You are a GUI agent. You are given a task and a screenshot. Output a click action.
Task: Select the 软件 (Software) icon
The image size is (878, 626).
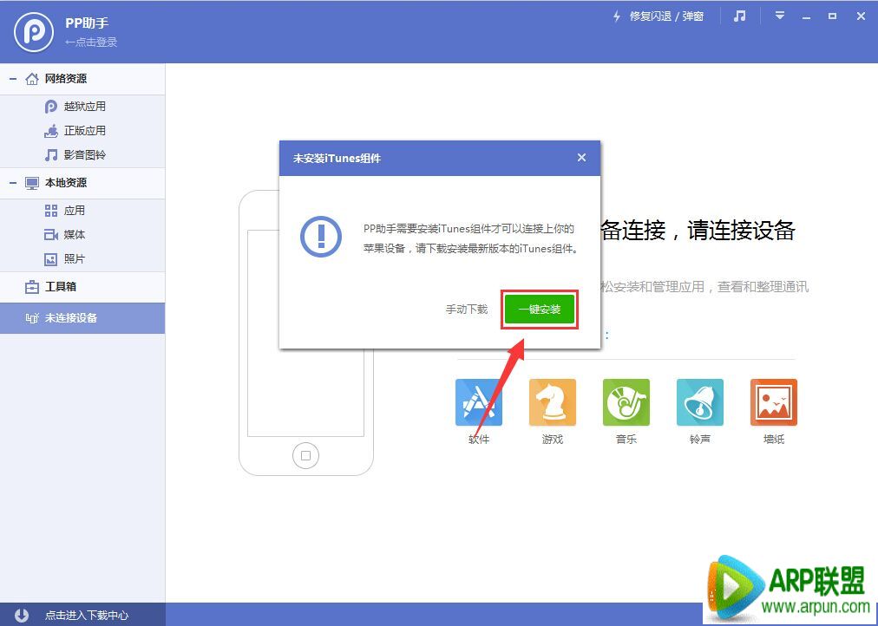pos(478,401)
